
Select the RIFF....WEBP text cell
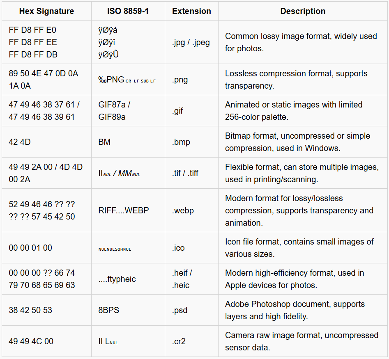(x=124, y=210)
